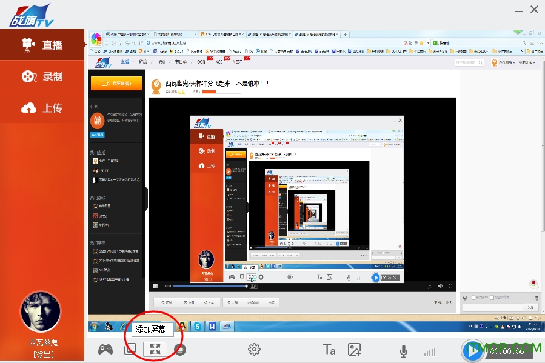Screen dimensions: 545x363
Task: Click the Twitch bookmark in browser bar
Action: click(161, 51)
